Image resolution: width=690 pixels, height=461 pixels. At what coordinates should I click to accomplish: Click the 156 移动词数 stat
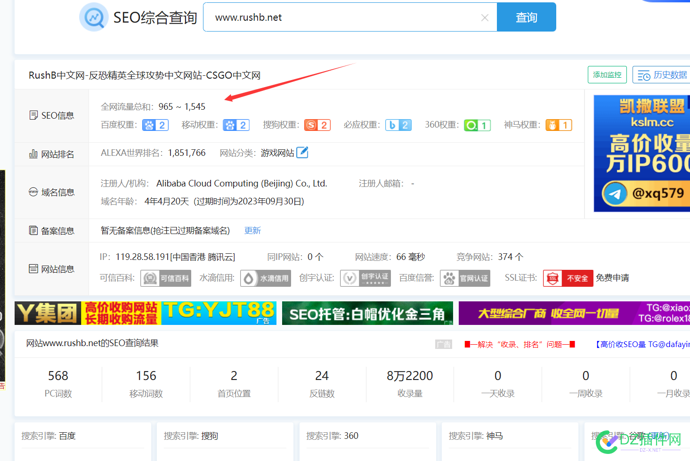point(146,384)
